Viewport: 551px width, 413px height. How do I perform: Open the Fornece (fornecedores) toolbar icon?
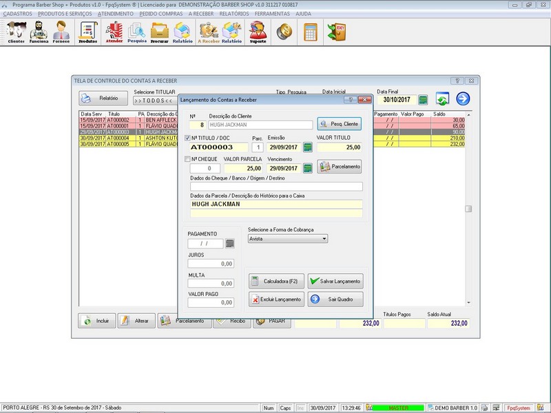[x=61, y=32]
